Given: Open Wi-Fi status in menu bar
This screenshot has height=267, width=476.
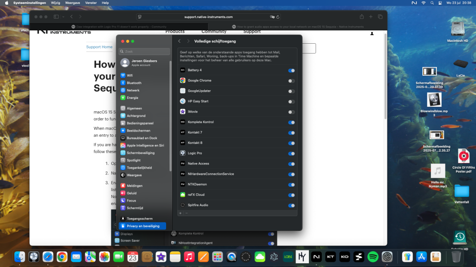Looking at the screenshot, I should 423,3.
